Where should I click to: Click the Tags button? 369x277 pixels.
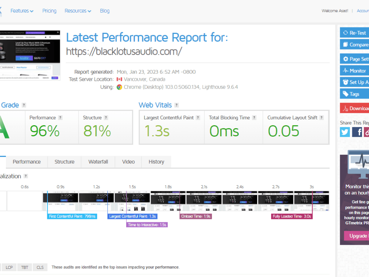coord(354,94)
